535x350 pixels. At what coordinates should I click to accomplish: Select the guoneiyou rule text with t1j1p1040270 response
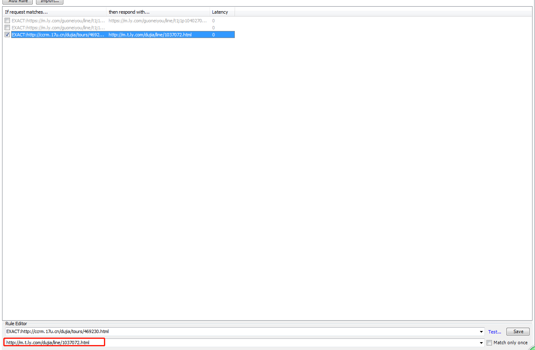tap(58, 21)
